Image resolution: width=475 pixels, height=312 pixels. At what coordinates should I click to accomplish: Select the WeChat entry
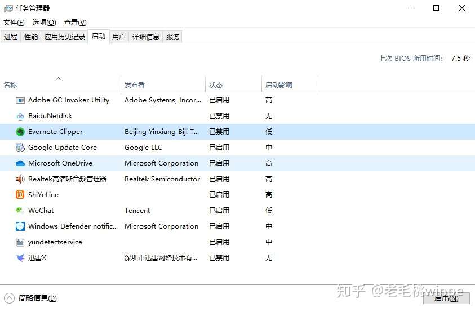[x=238, y=211]
